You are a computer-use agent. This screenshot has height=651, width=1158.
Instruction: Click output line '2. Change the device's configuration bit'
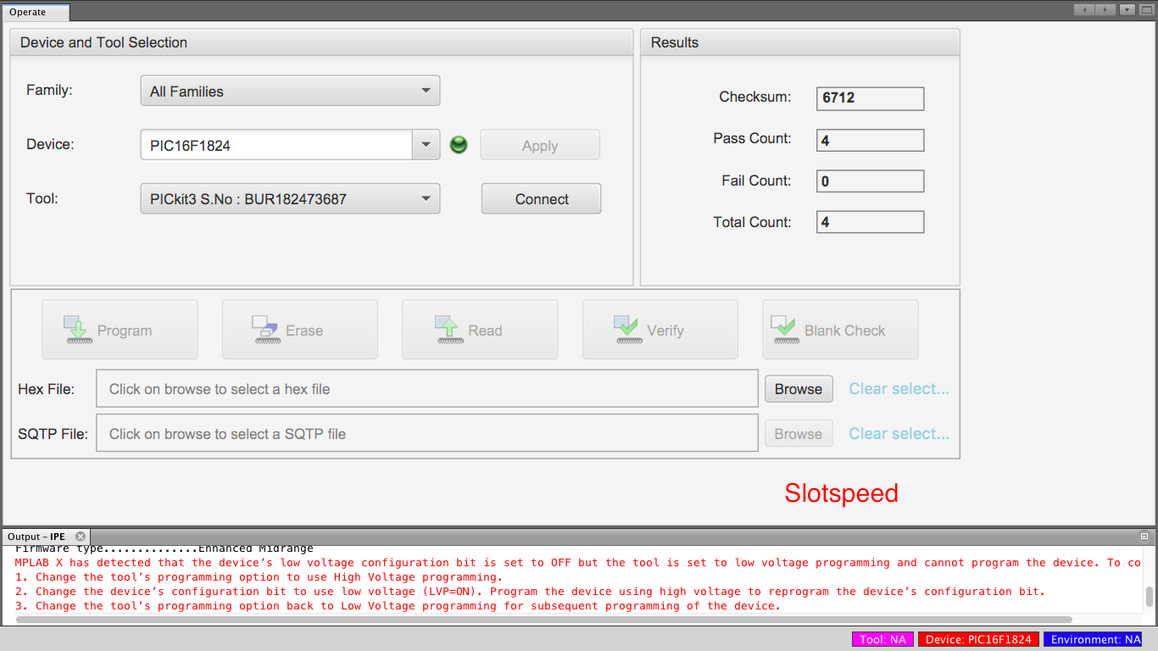(x=530, y=592)
